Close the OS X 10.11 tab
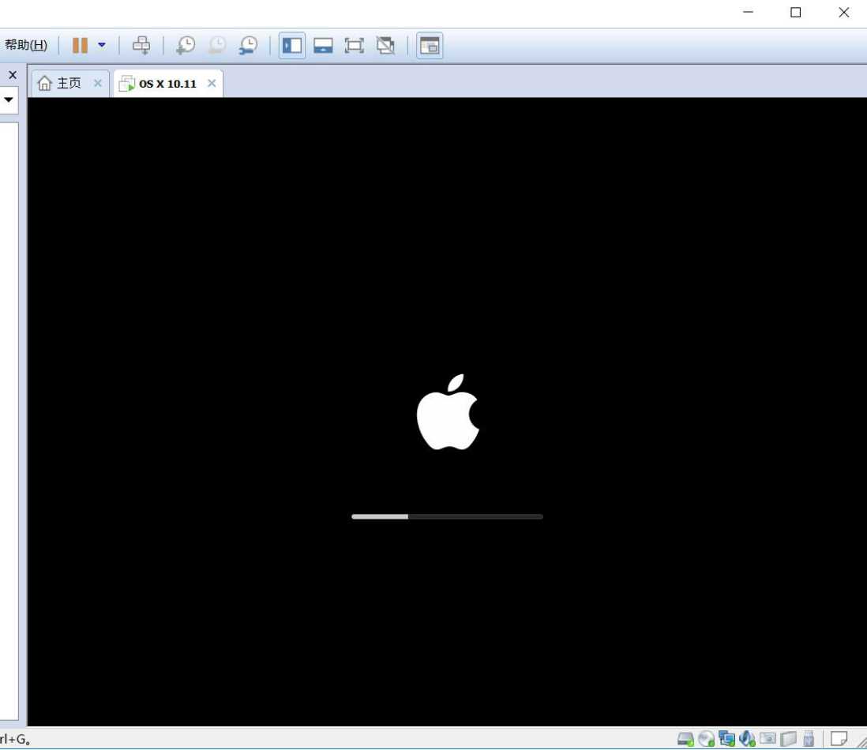Screen dimensions: 867x750 click(212, 83)
